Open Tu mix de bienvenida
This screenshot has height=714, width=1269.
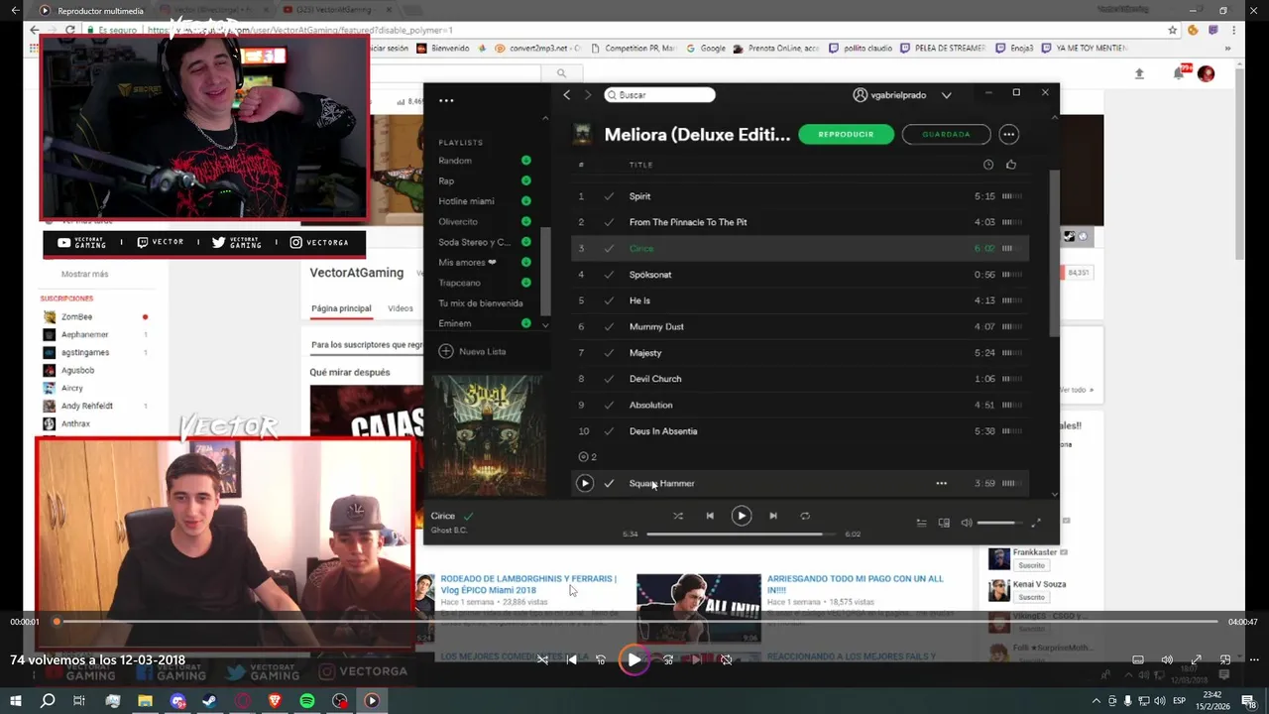[x=481, y=302]
